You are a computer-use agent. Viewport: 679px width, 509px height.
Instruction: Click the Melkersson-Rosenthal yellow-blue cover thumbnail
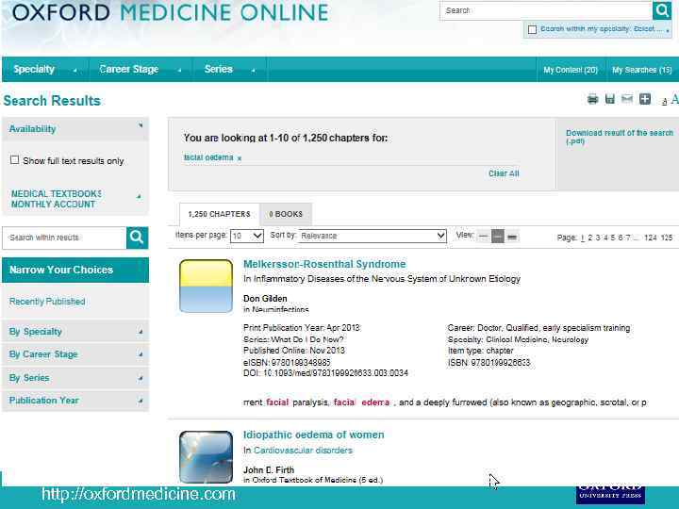[207, 287]
